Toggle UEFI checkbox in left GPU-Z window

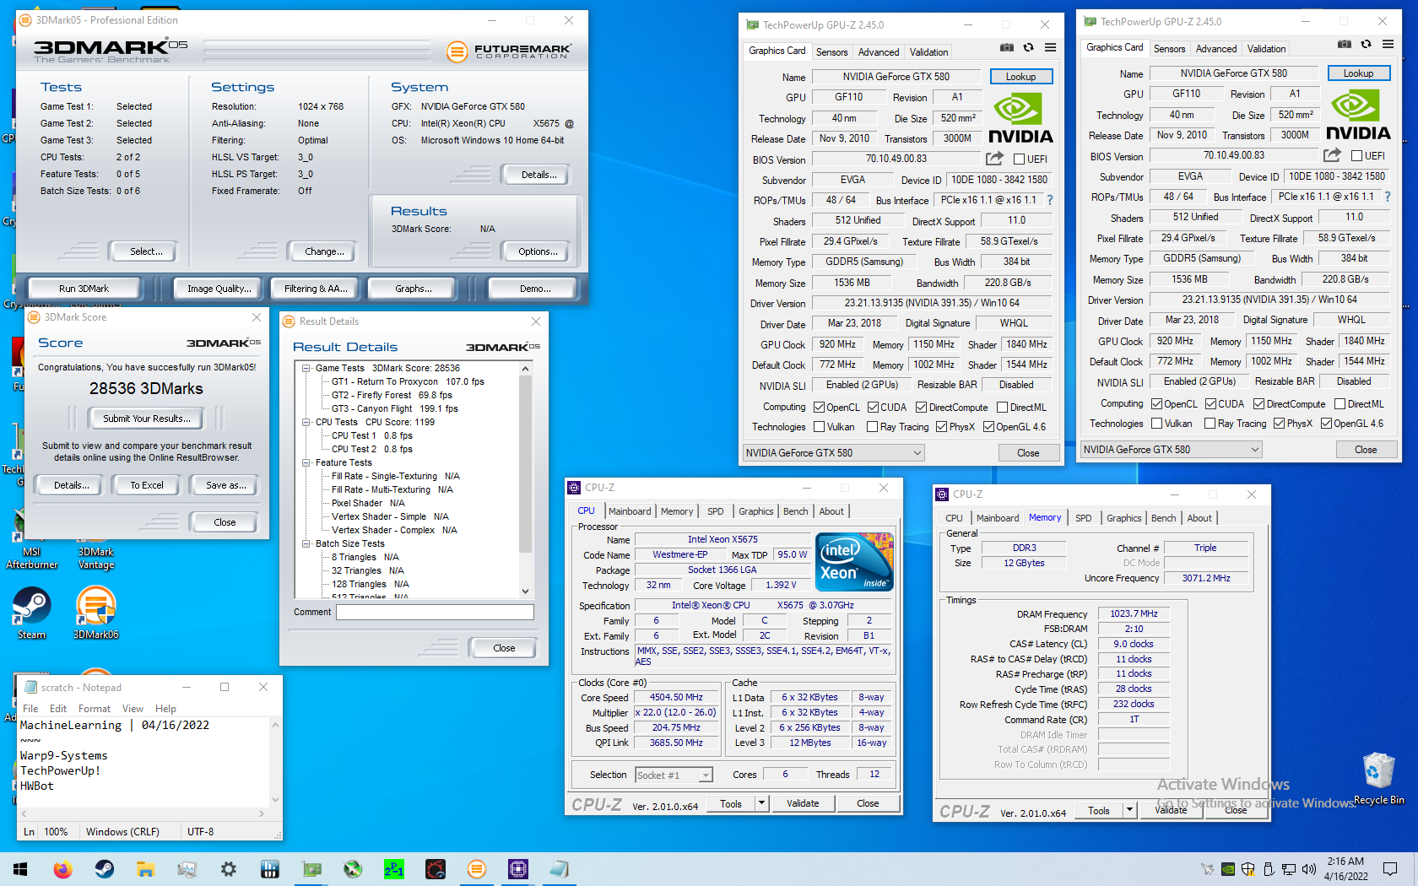(x=1019, y=159)
